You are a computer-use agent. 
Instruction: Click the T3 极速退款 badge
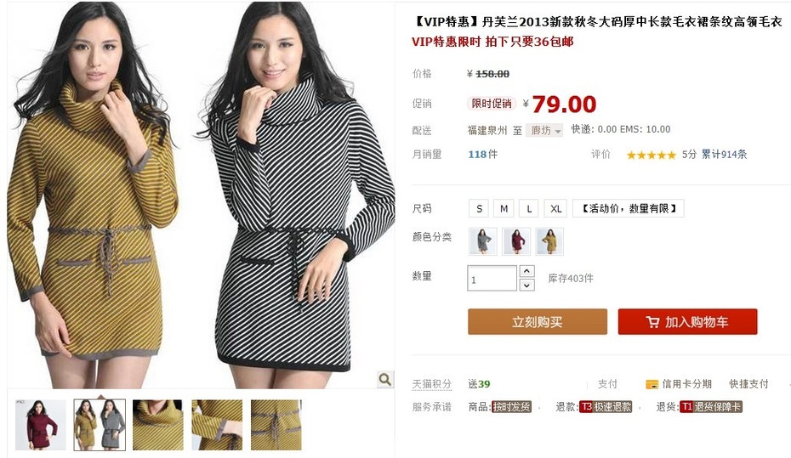[606, 407]
